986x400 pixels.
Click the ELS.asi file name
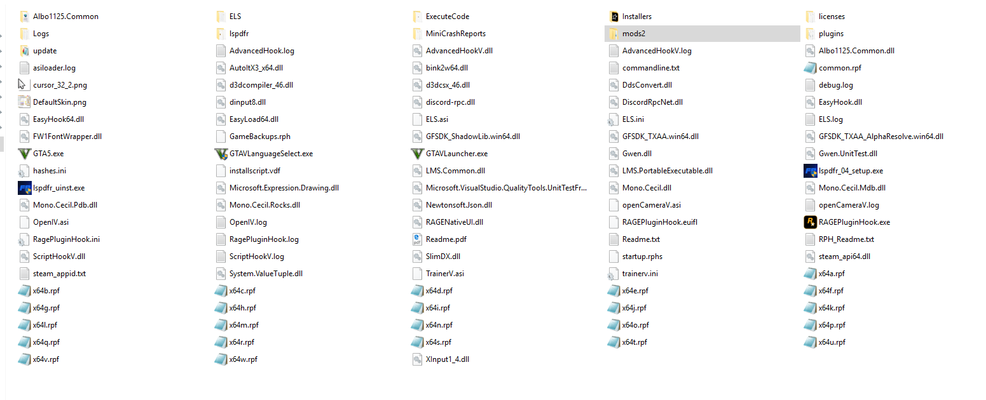pos(437,119)
